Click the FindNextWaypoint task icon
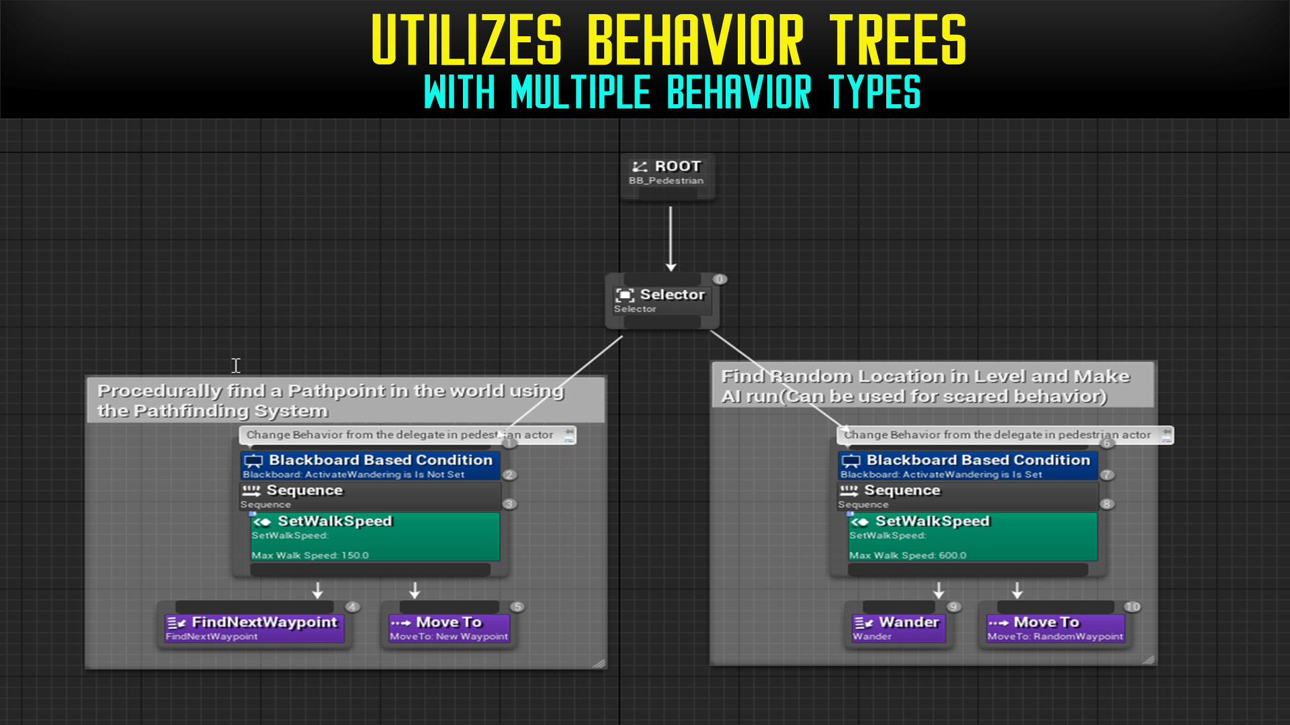The image size is (1290, 725). pos(176,623)
